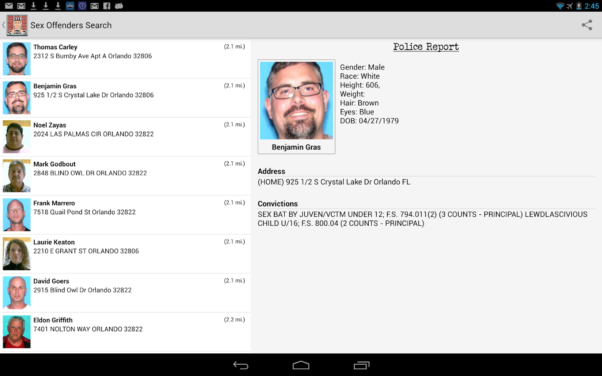Tap the convictions text starting SEX BAT BY JUVEN
Image resolution: width=602 pixels, height=376 pixels.
tap(423, 219)
